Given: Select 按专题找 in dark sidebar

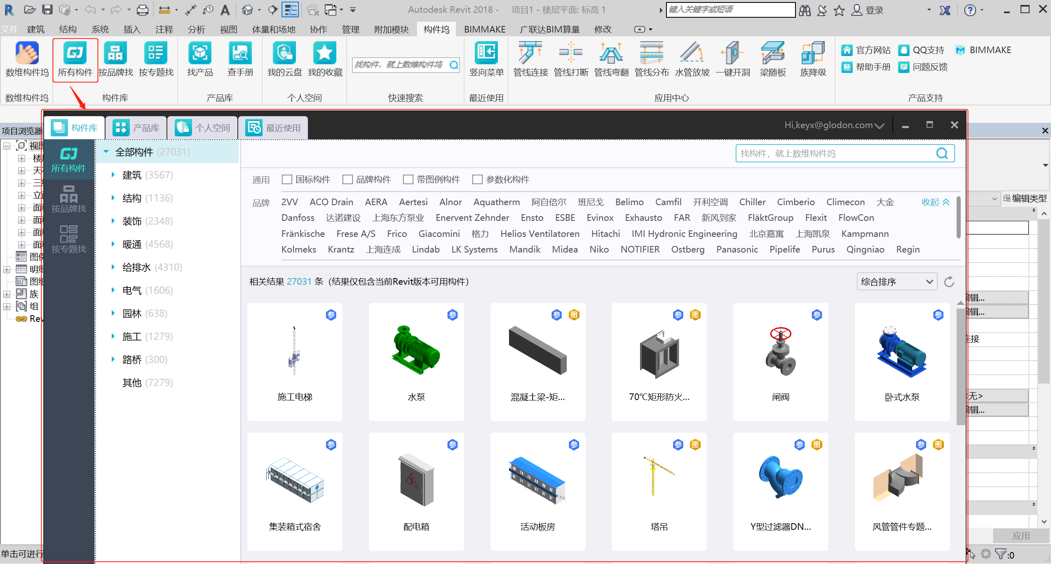Looking at the screenshot, I should pos(69,240).
